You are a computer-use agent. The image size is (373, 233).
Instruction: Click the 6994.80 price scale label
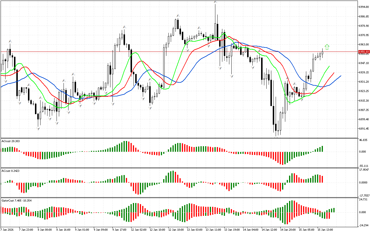pyautogui.click(x=364, y=7)
